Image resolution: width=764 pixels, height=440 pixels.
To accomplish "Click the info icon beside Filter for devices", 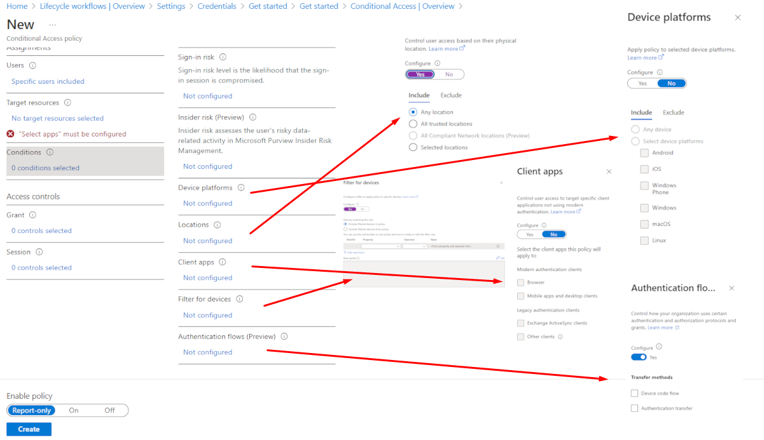I will (239, 299).
